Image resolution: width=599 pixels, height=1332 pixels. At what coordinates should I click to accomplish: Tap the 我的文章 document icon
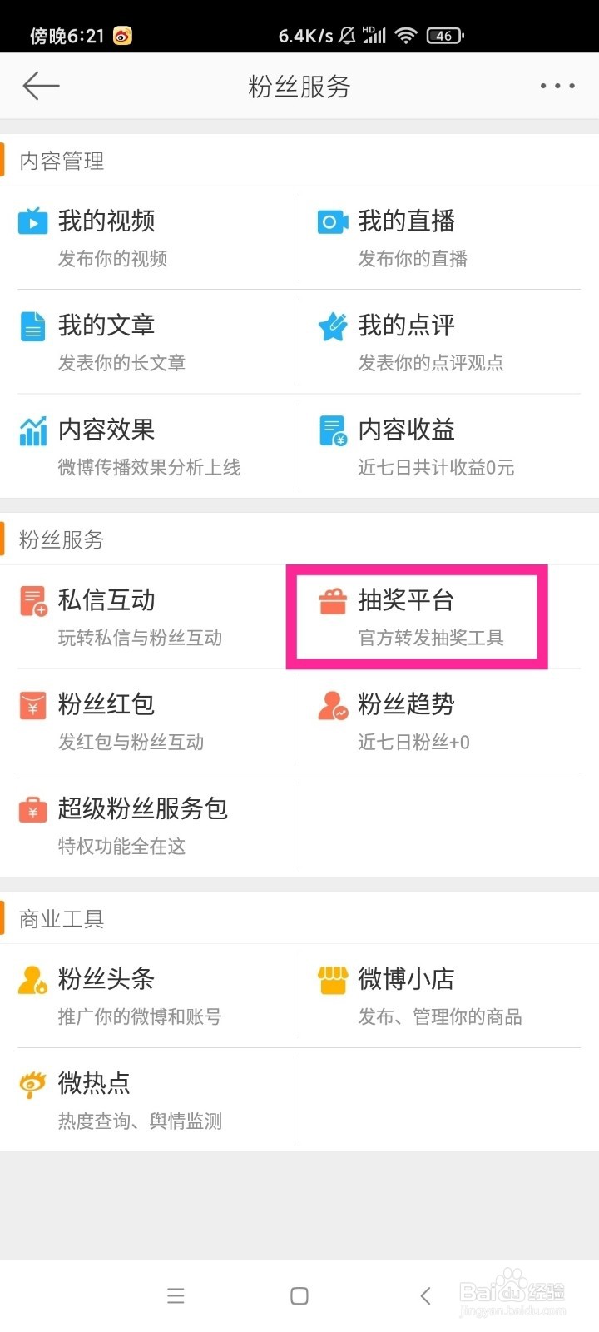(x=33, y=326)
